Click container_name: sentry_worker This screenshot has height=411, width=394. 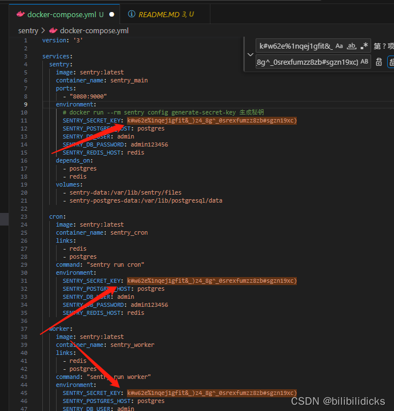(x=105, y=345)
